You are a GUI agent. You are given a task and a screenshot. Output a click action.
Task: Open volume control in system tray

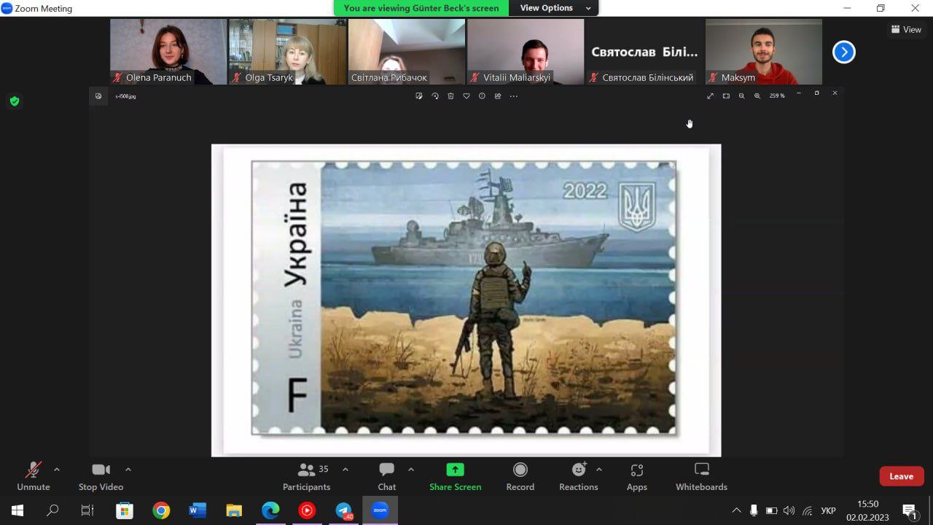[x=789, y=510]
